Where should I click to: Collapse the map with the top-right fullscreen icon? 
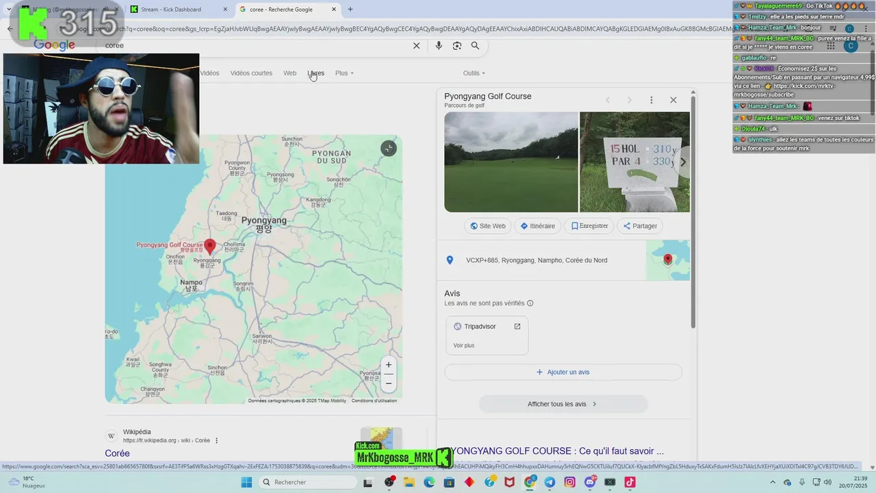coord(389,149)
